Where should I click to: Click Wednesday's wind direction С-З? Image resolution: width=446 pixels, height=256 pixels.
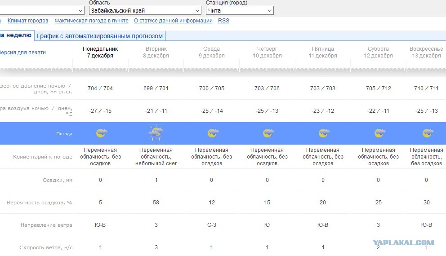(x=212, y=225)
